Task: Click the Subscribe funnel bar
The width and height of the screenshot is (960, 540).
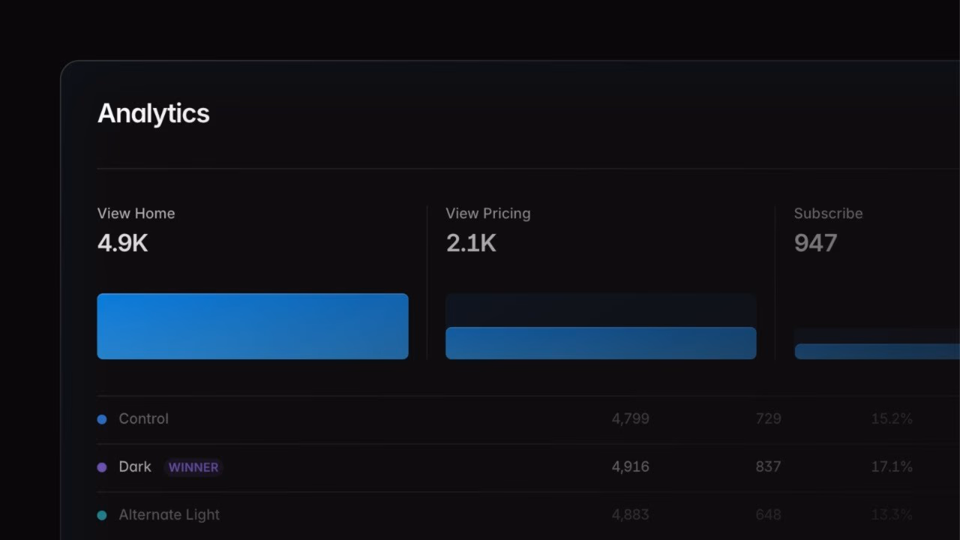Action: [877, 351]
